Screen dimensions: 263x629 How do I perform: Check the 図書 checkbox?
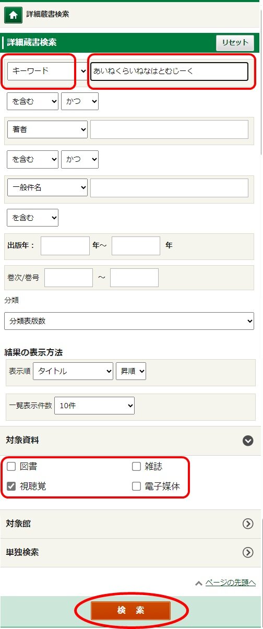pos(11,467)
